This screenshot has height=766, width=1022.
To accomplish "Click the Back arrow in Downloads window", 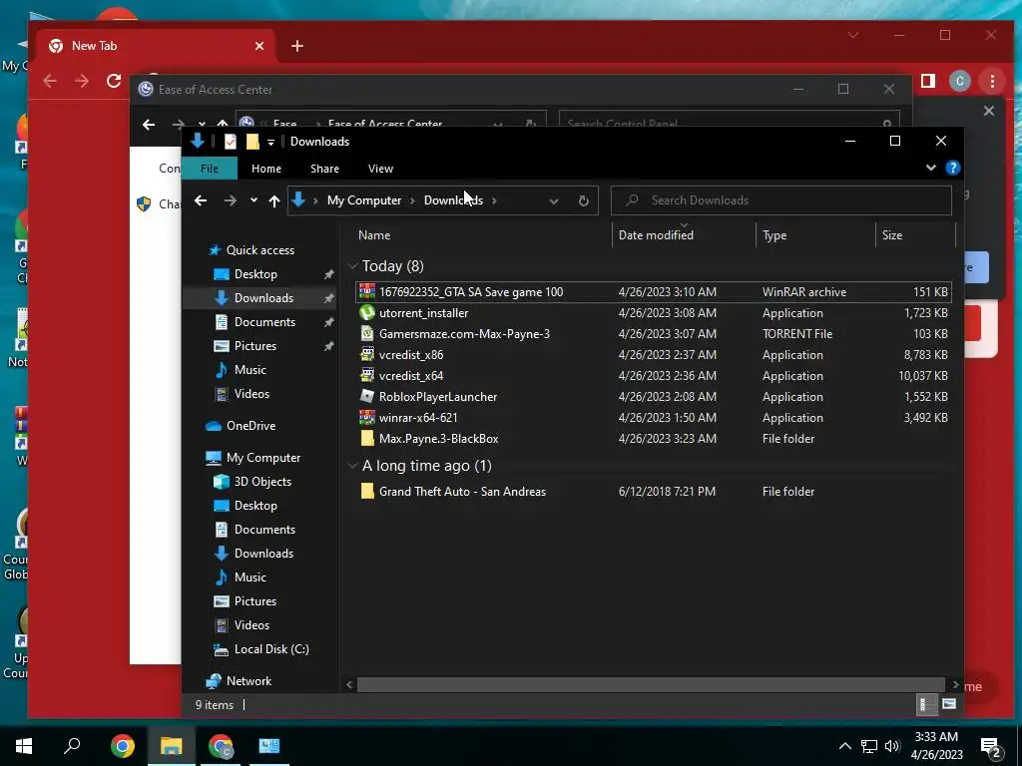I will pyautogui.click(x=201, y=200).
